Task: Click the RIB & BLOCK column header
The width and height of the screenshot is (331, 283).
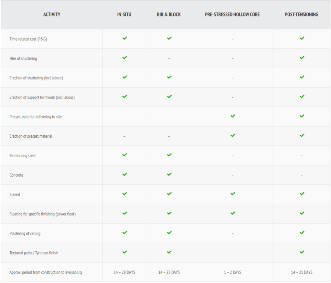Action: [169, 15]
